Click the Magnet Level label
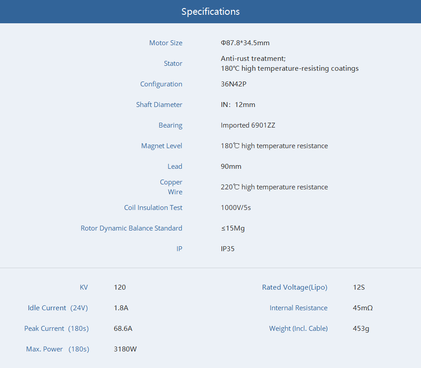 tap(162, 146)
